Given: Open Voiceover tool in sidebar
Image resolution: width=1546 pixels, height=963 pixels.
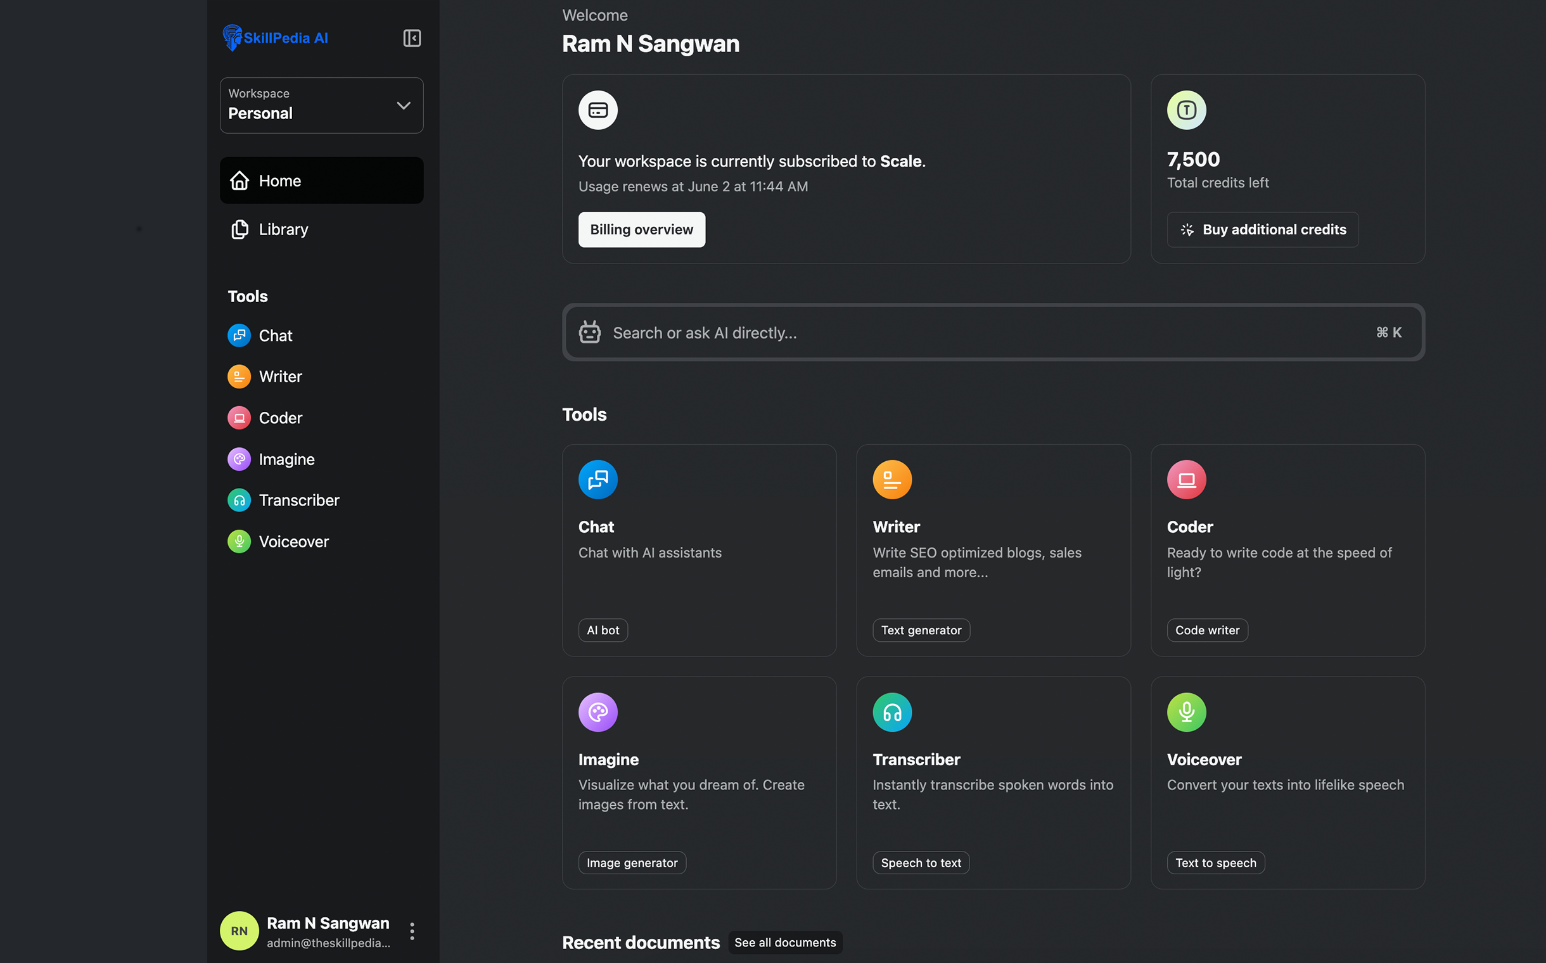Looking at the screenshot, I should 278,541.
